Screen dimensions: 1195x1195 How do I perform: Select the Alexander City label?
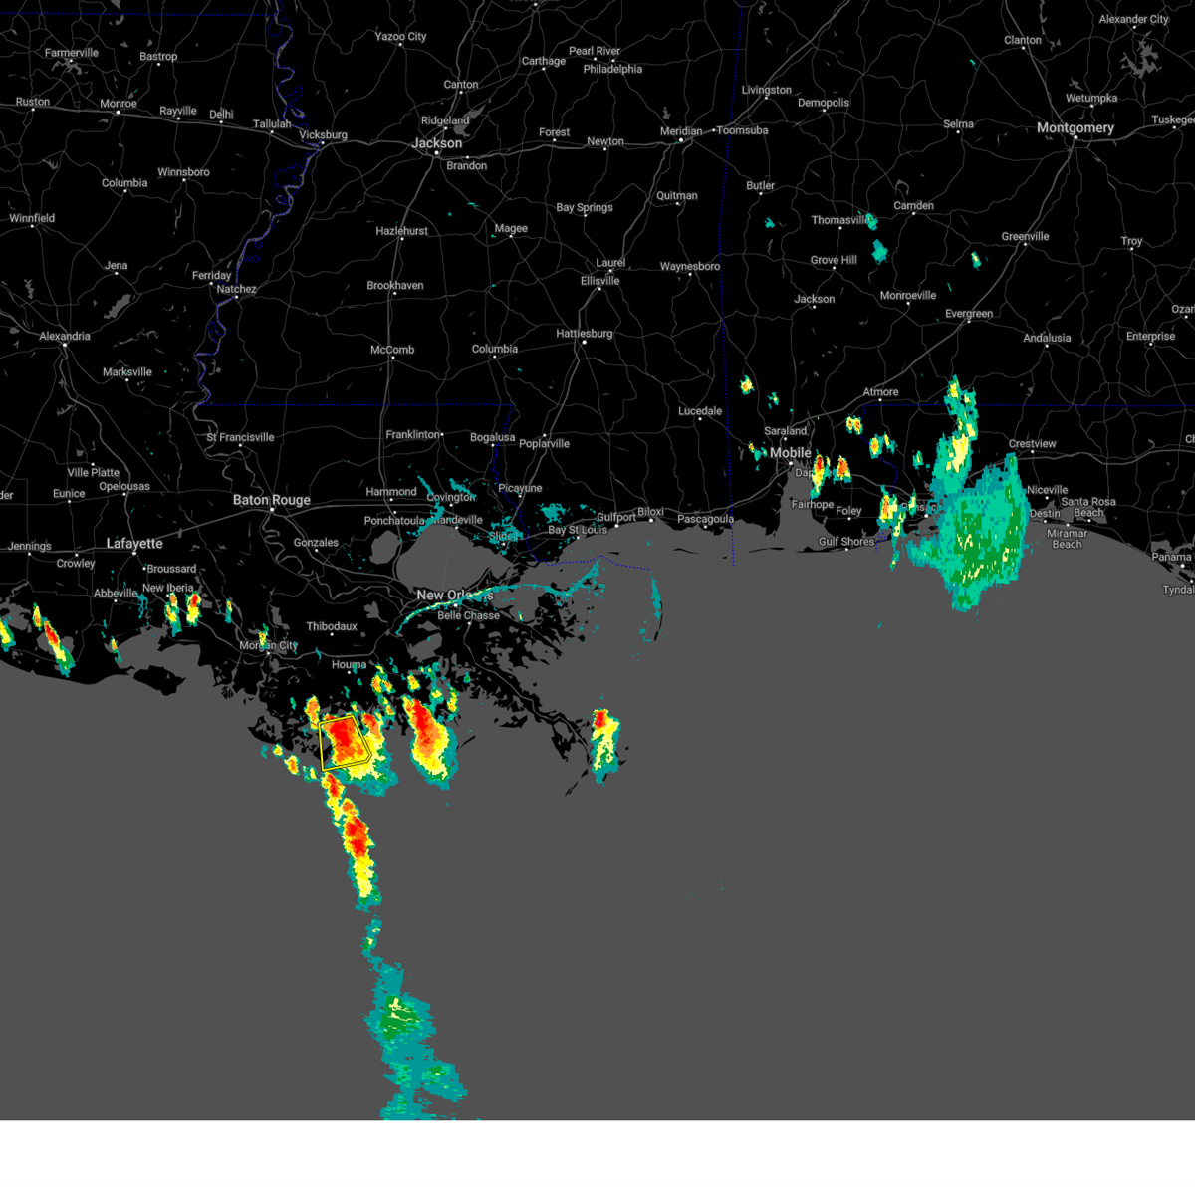coord(1133,20)
